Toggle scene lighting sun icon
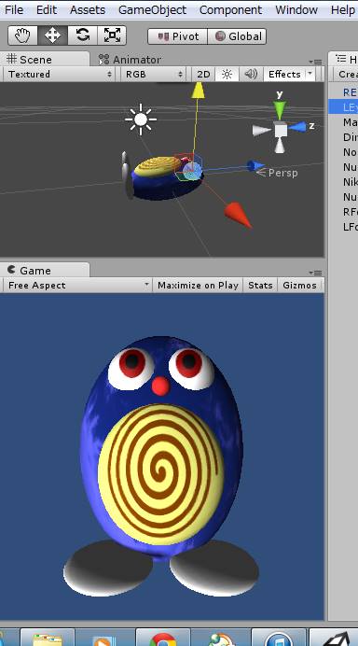Viewport: 358px width, 646px height. click(x=227, y=75)
